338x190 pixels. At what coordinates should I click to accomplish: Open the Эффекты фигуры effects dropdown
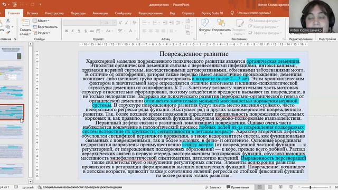265,33
